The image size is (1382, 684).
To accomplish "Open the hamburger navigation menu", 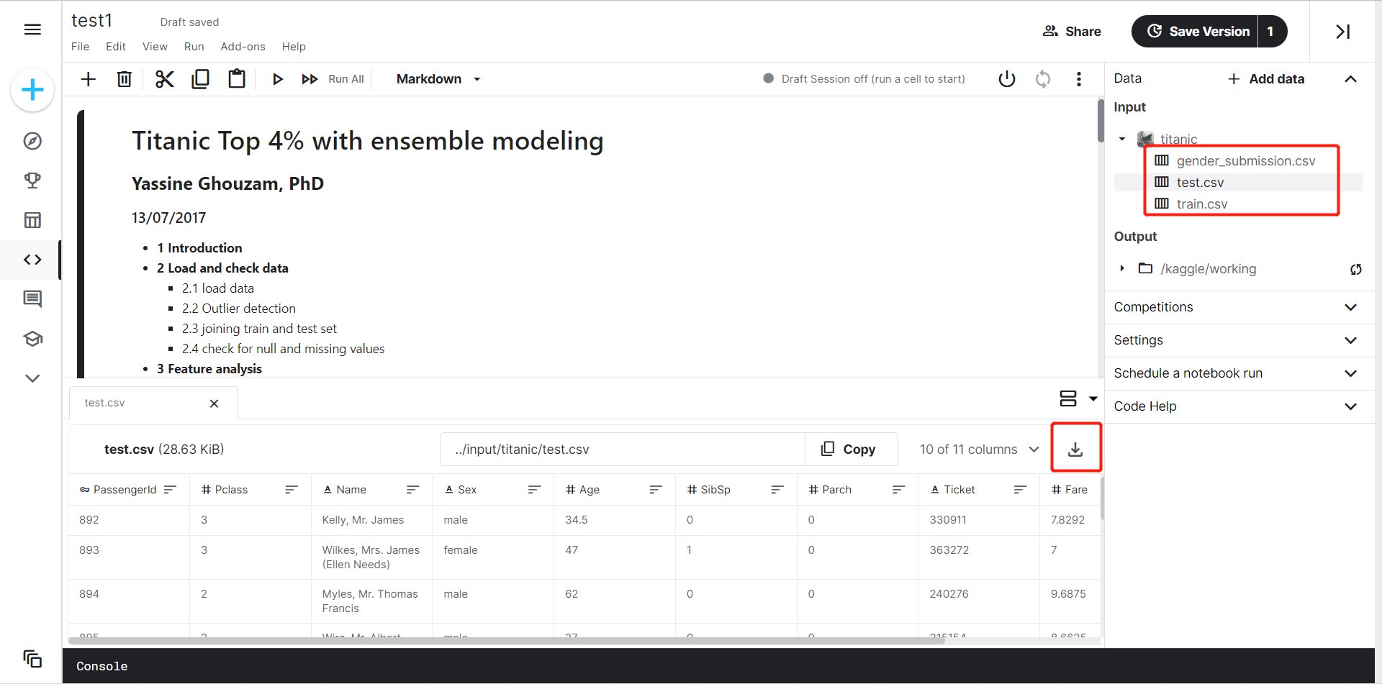I will [x=32, y=29].
